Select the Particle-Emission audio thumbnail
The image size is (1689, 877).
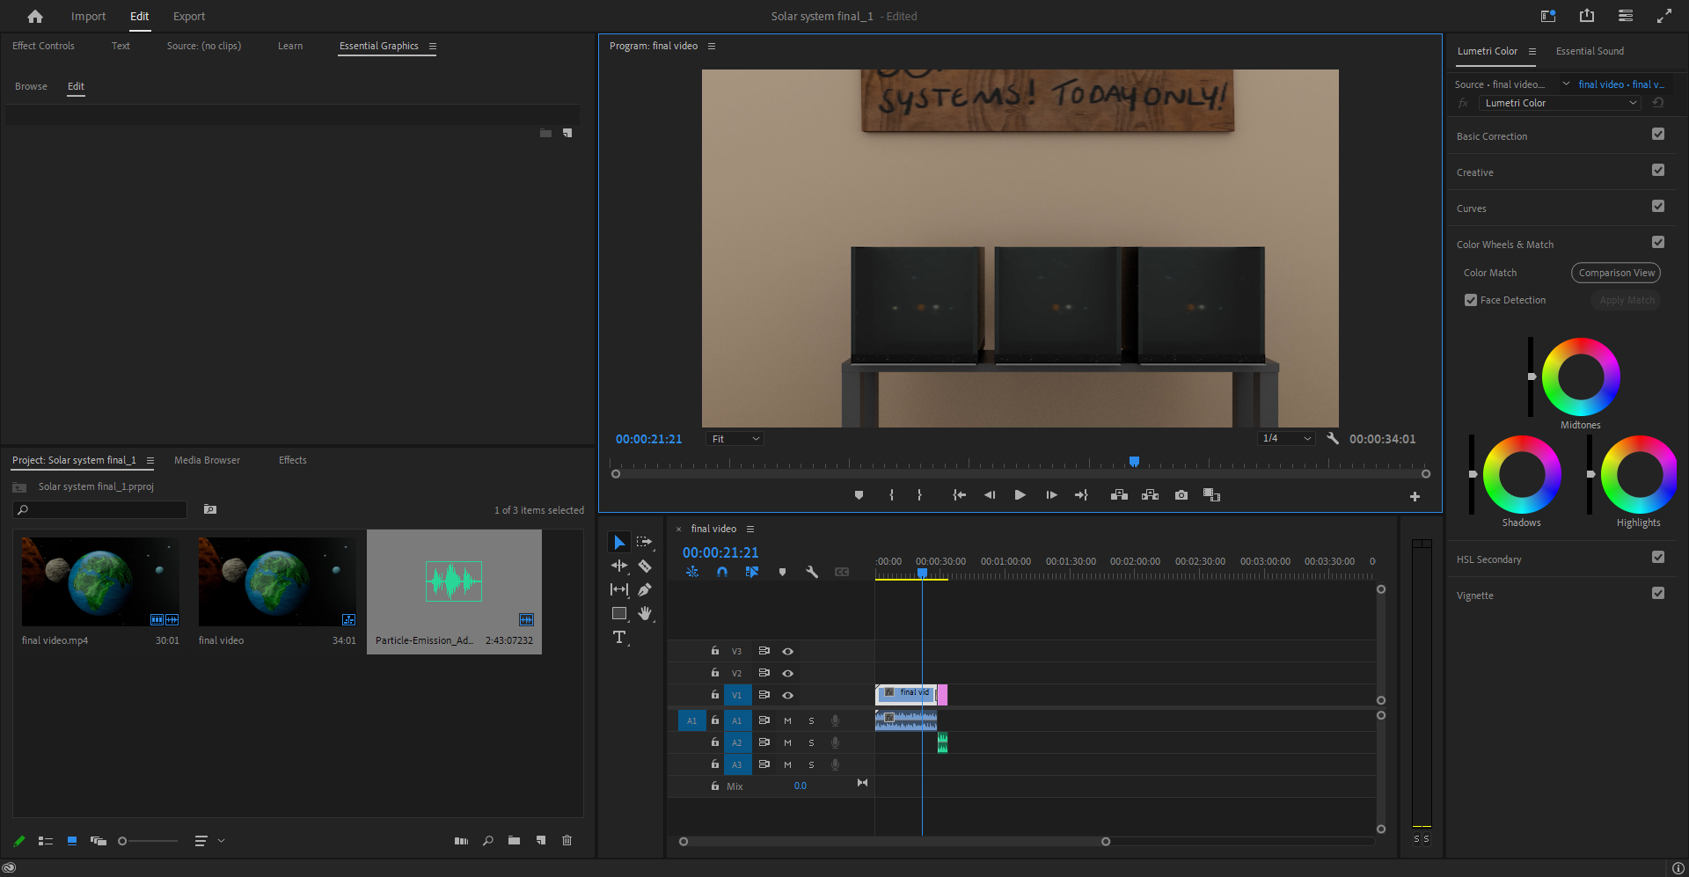(454, 581)
